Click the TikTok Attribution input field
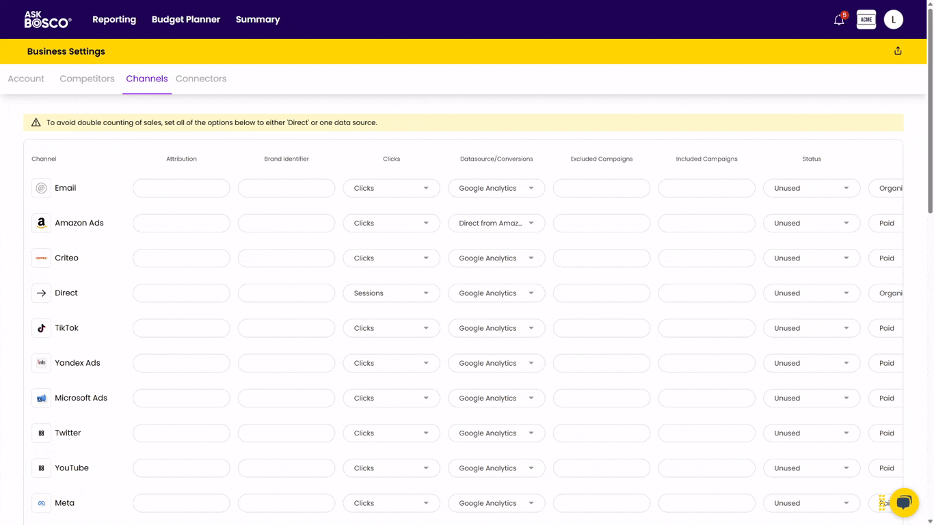Screen dimensions: 934x525 181,328
